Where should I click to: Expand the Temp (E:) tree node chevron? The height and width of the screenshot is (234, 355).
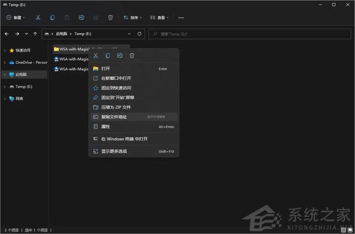(x=4, y=87)
